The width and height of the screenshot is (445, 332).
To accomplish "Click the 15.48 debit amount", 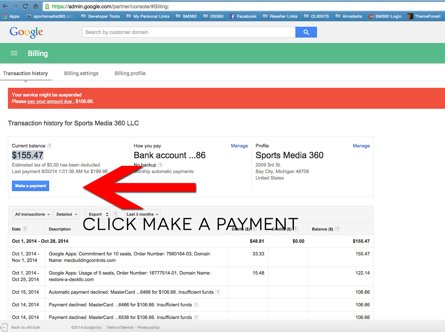I will 258,273.
